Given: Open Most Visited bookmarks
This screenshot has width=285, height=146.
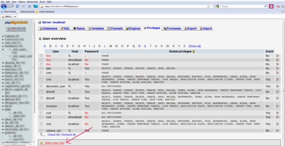Looking at the screenshot, I should [x=8, y=11].
